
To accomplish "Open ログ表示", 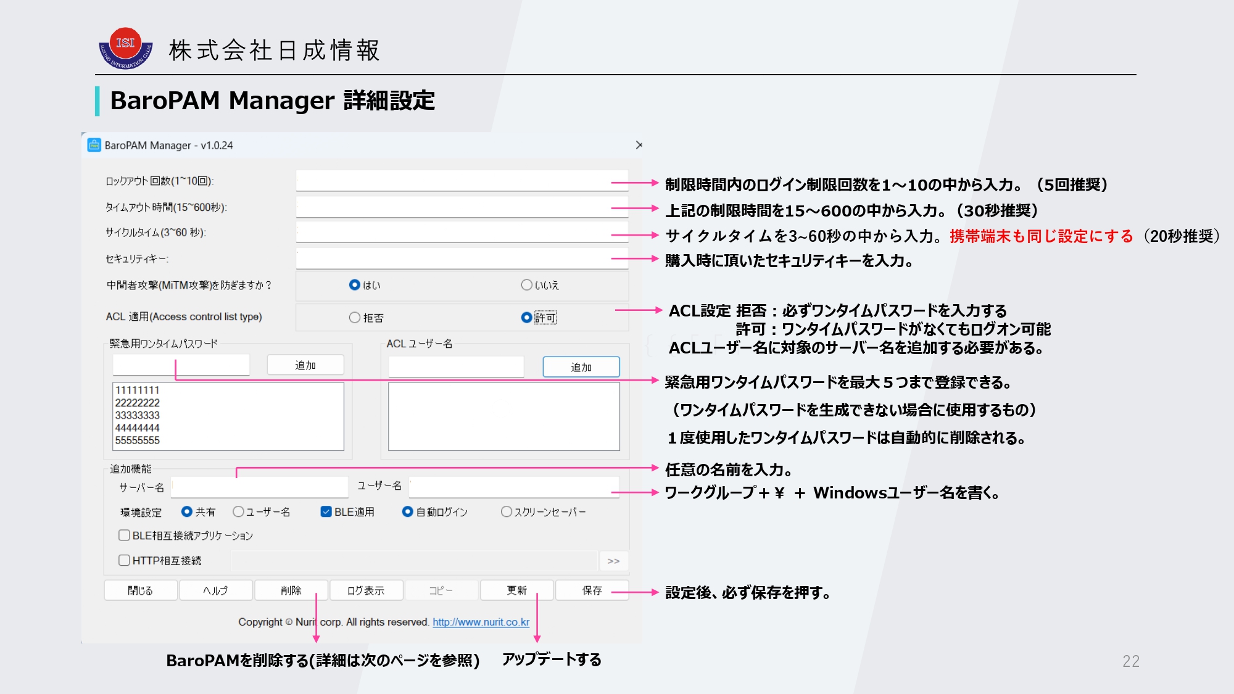I will pos(366,590).
